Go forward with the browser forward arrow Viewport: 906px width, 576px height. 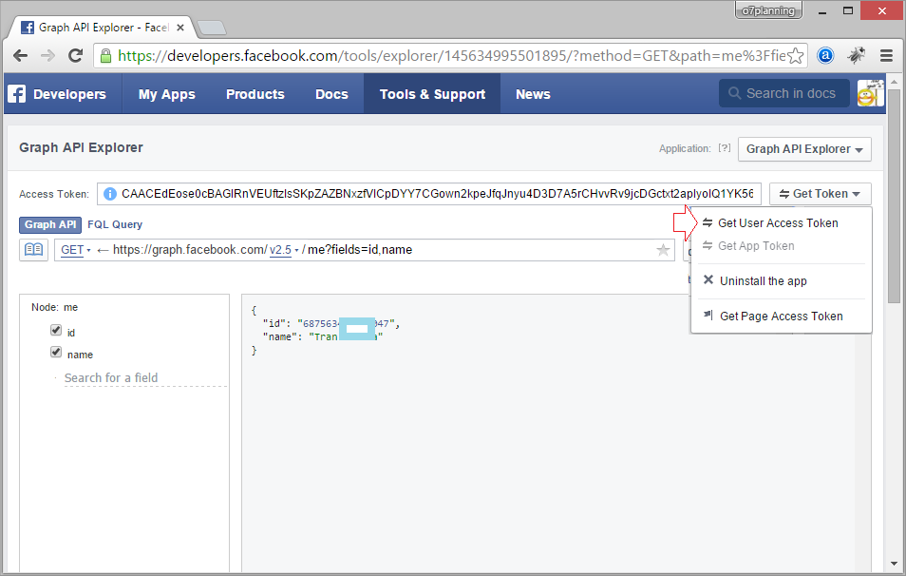47,55
